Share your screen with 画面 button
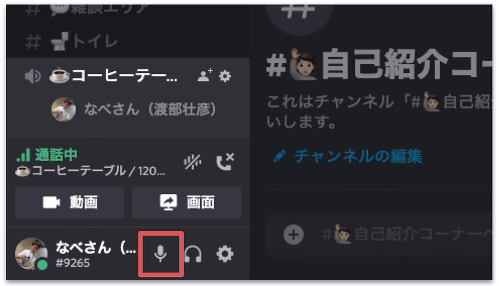This screenshot has width=499, height=286. pos(186,202)
